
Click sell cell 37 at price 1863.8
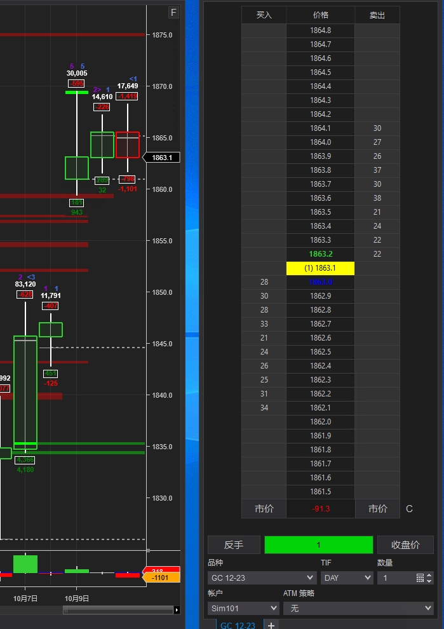[377, 170]
